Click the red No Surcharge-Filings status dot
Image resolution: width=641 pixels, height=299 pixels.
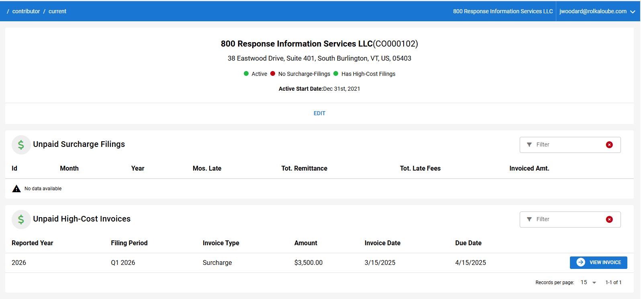click(273, 73)
